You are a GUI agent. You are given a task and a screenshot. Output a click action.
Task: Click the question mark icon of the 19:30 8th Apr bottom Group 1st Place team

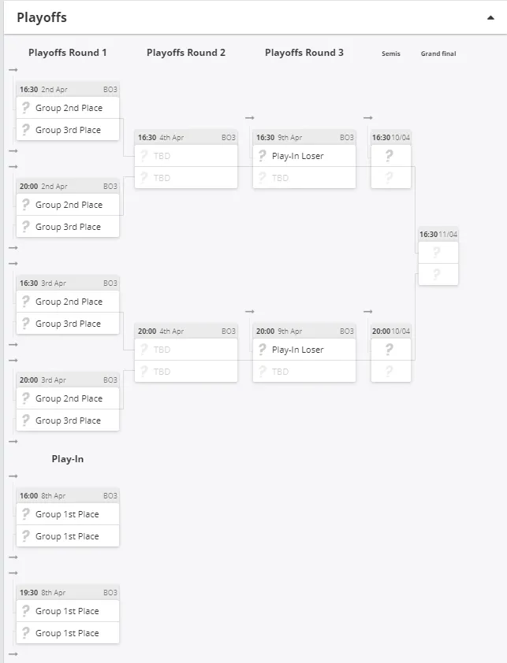(26, 633)
